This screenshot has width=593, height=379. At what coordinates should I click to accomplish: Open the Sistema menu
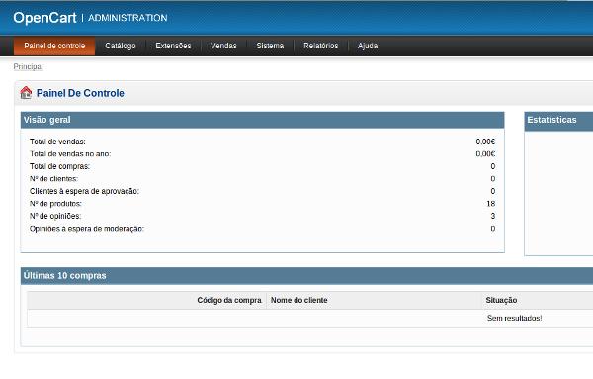270,46
